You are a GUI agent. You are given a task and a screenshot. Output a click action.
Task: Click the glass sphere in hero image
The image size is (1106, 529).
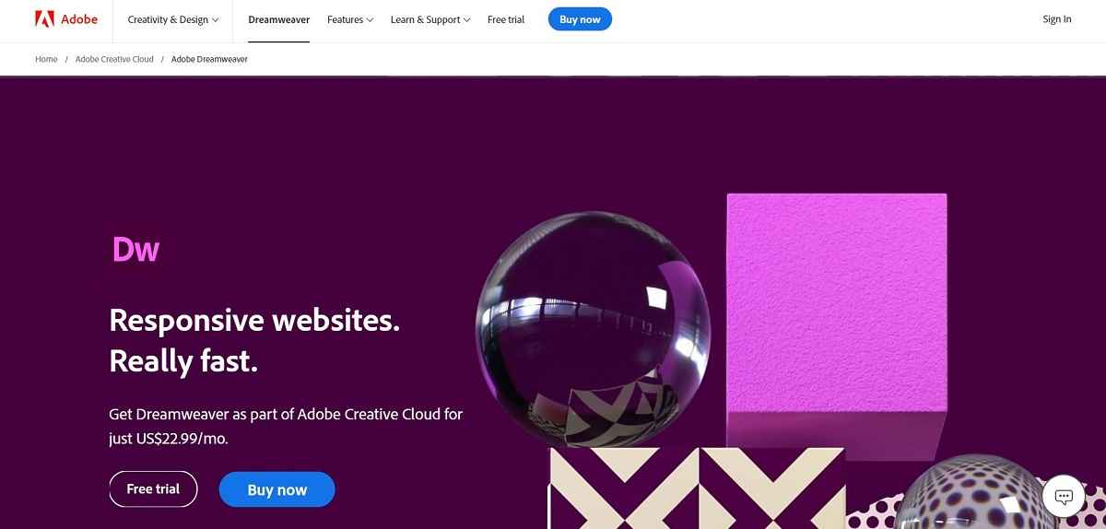point(593,329)
